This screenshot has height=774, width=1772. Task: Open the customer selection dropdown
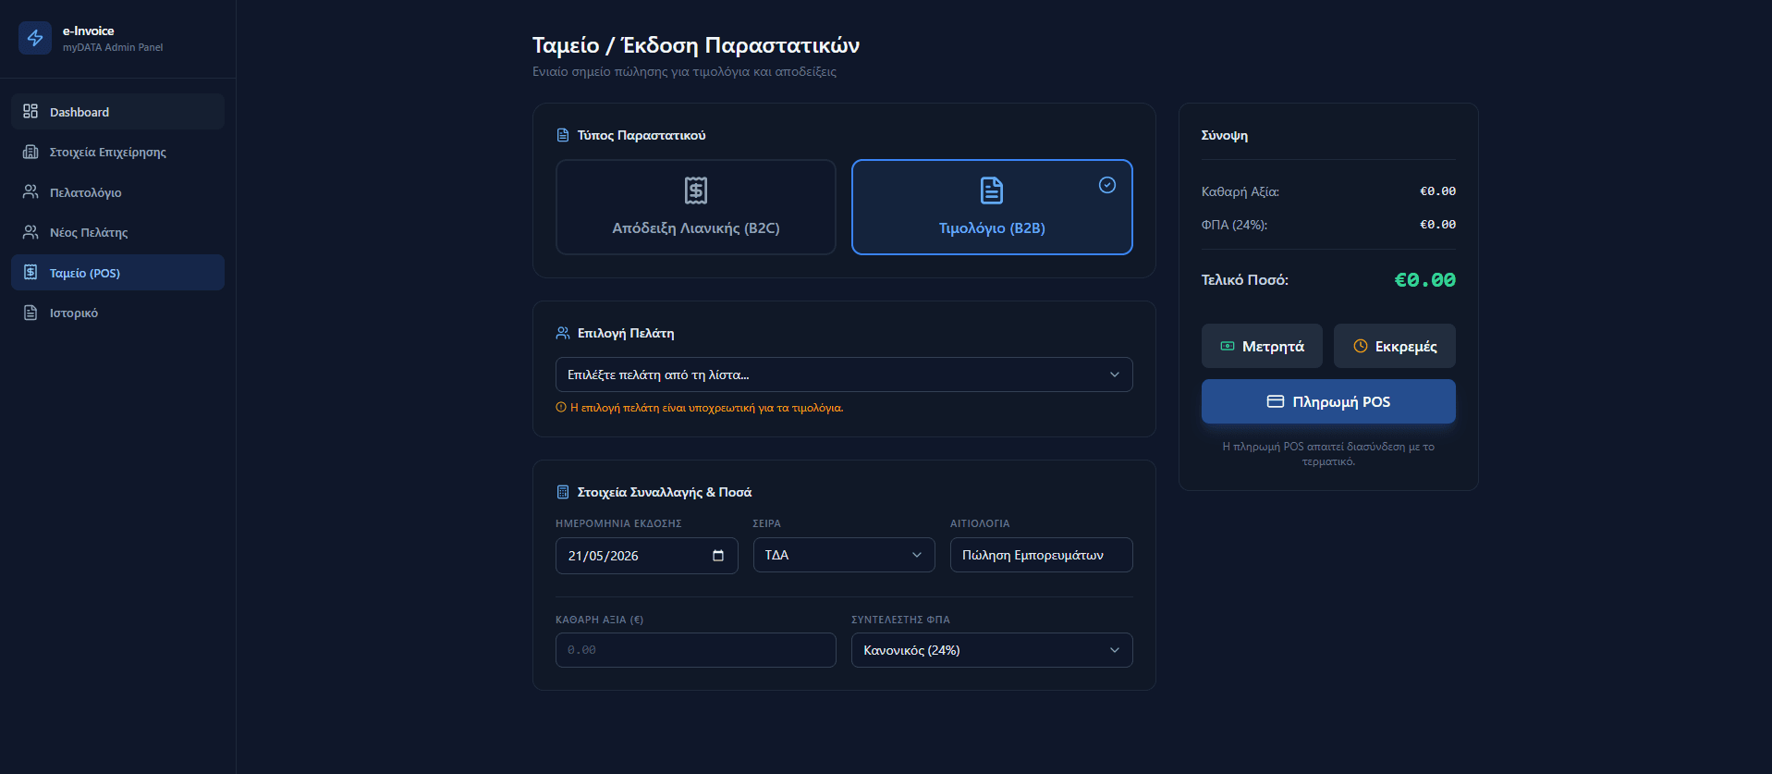(844, 375)
